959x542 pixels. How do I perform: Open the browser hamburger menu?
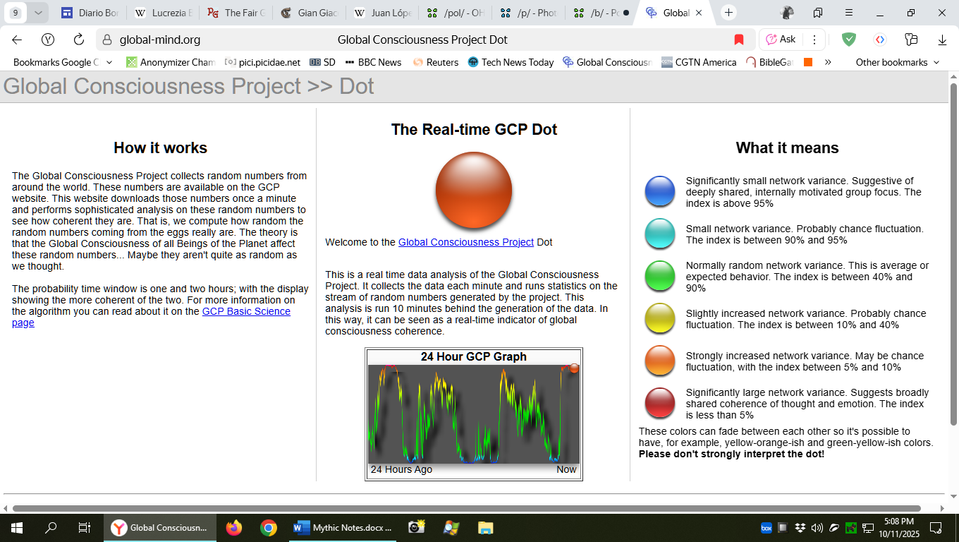point(849,13)
